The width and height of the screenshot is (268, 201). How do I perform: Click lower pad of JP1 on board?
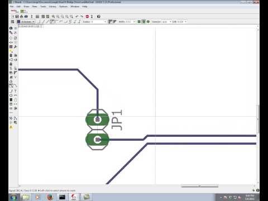tap(97, 140)
